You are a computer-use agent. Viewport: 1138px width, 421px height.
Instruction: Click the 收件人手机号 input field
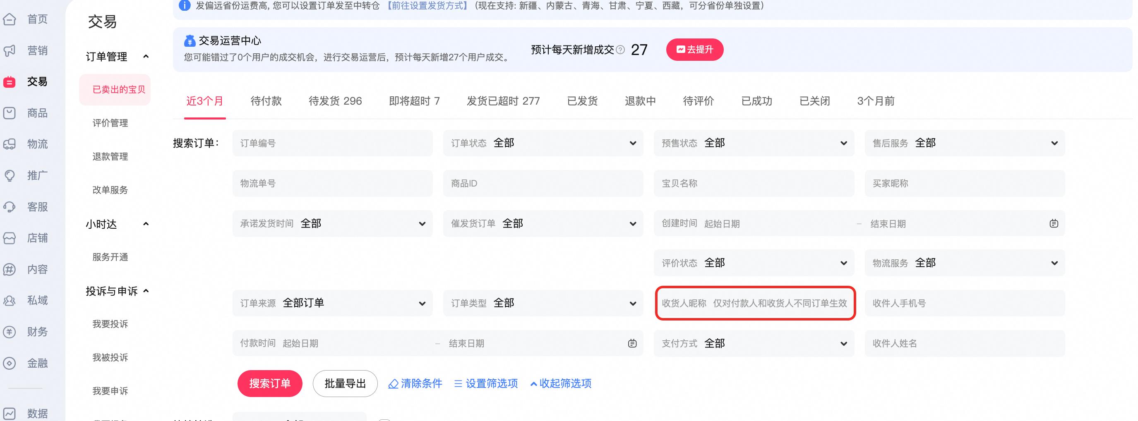pos(965,303)
